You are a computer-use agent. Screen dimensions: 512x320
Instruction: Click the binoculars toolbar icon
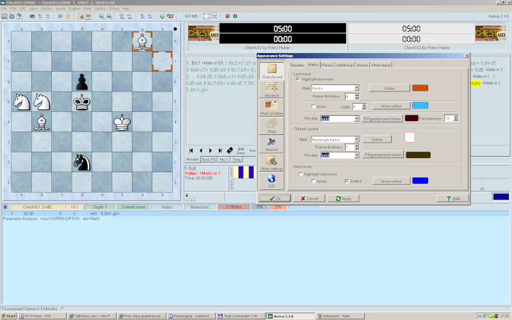pyautogui.click(x=32, y=16)
